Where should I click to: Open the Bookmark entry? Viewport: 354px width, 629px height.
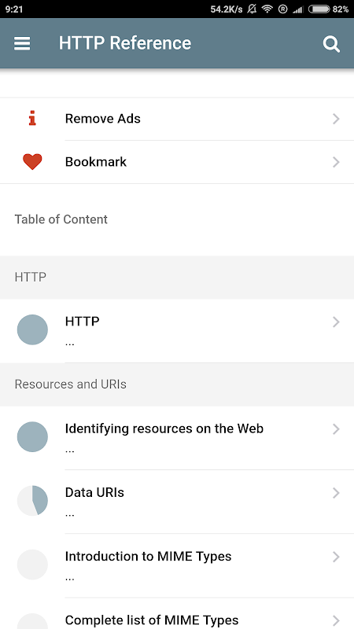(x=177, y=162)
